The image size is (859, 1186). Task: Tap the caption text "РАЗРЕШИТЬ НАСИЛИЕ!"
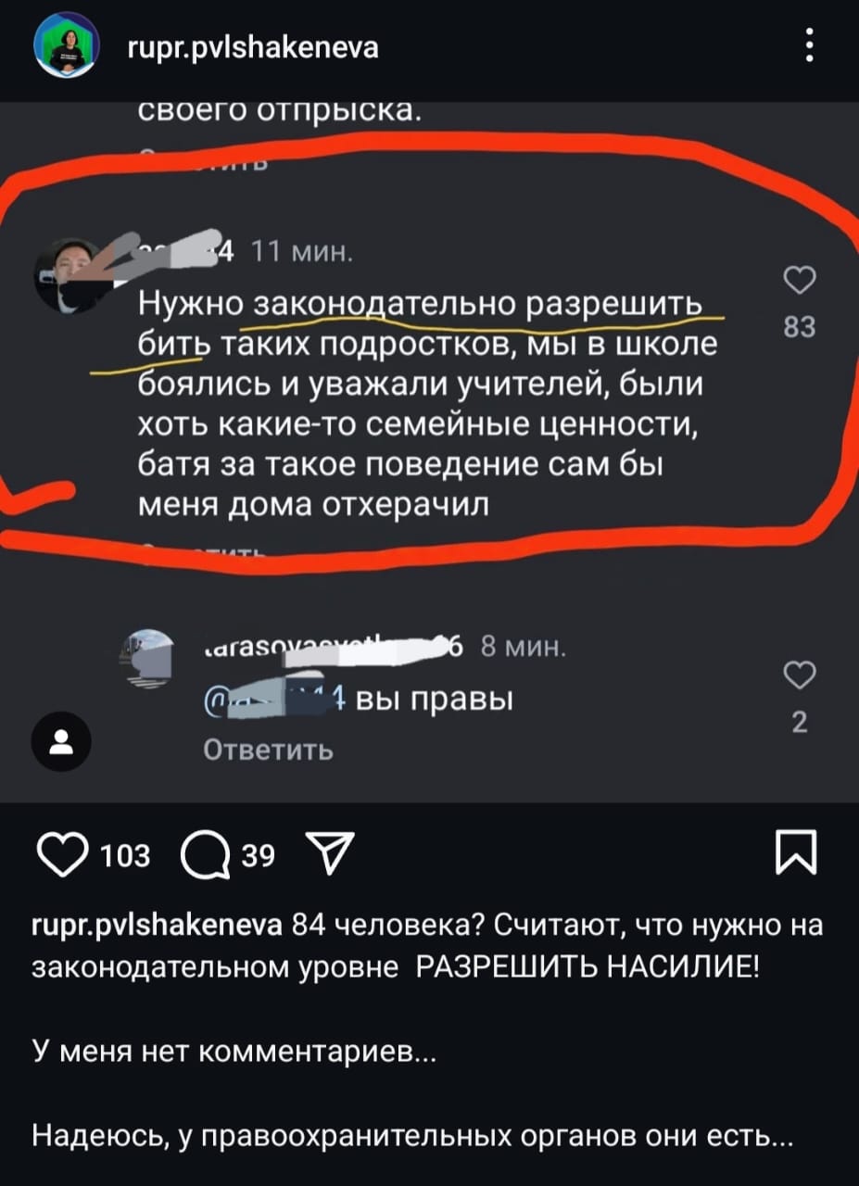click(587, 968)
